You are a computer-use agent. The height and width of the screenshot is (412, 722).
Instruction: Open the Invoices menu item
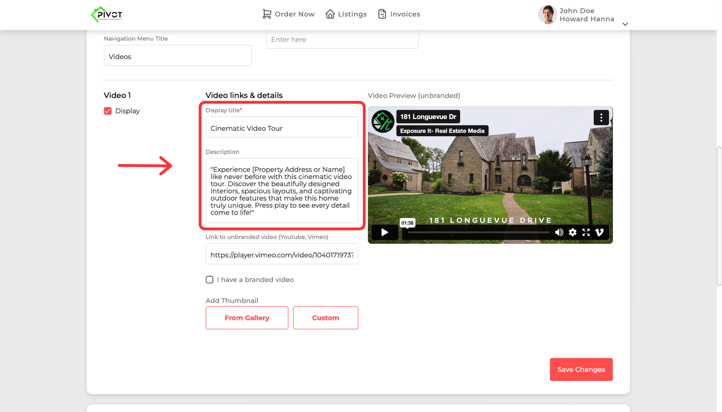pos(405,14)
